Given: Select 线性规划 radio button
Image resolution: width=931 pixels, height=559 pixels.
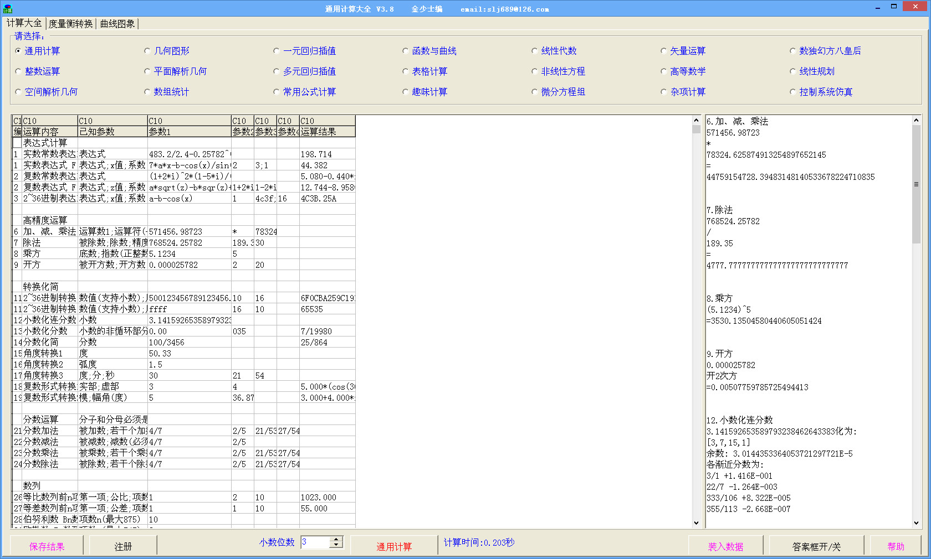Looking at the screenshot, I should click(x=812, y=71).
